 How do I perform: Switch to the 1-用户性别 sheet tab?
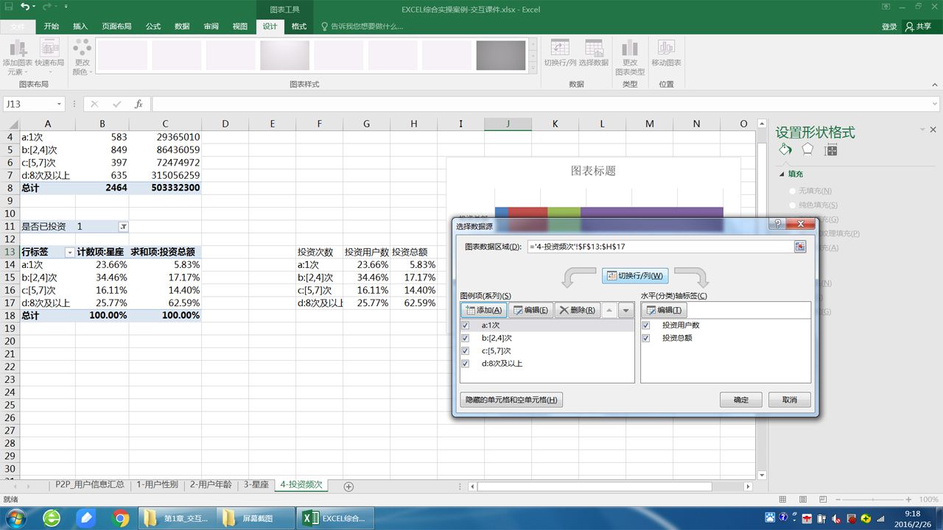coord(157,485)
